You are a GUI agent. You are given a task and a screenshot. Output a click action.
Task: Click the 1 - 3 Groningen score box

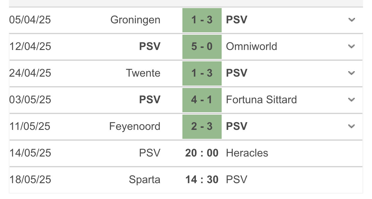click(202, 20)
